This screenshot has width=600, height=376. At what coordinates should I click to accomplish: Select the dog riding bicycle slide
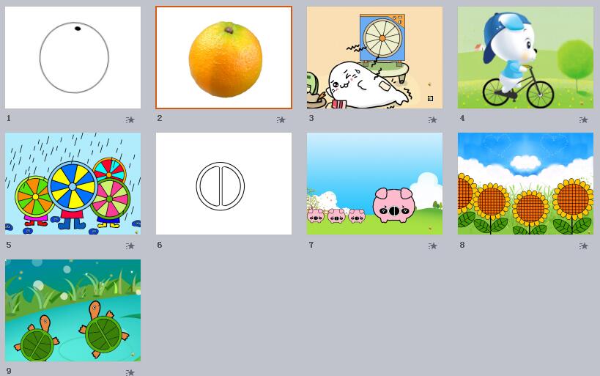[x=525, y=57]
